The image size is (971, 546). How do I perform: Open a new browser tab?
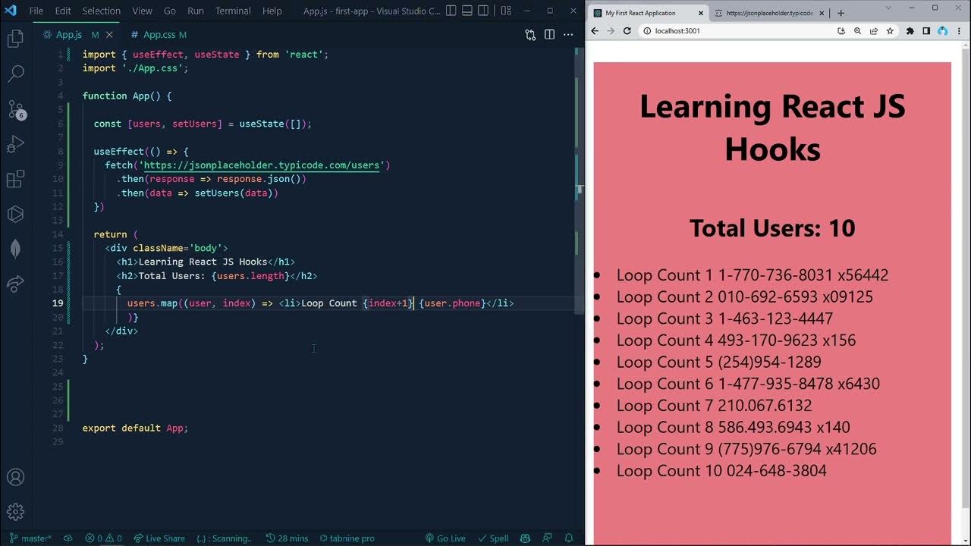click(841, 13)
